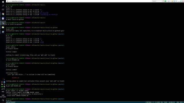Click the battery-like tray icon
This screenshot has width=184, height=103.
[4, 84]
